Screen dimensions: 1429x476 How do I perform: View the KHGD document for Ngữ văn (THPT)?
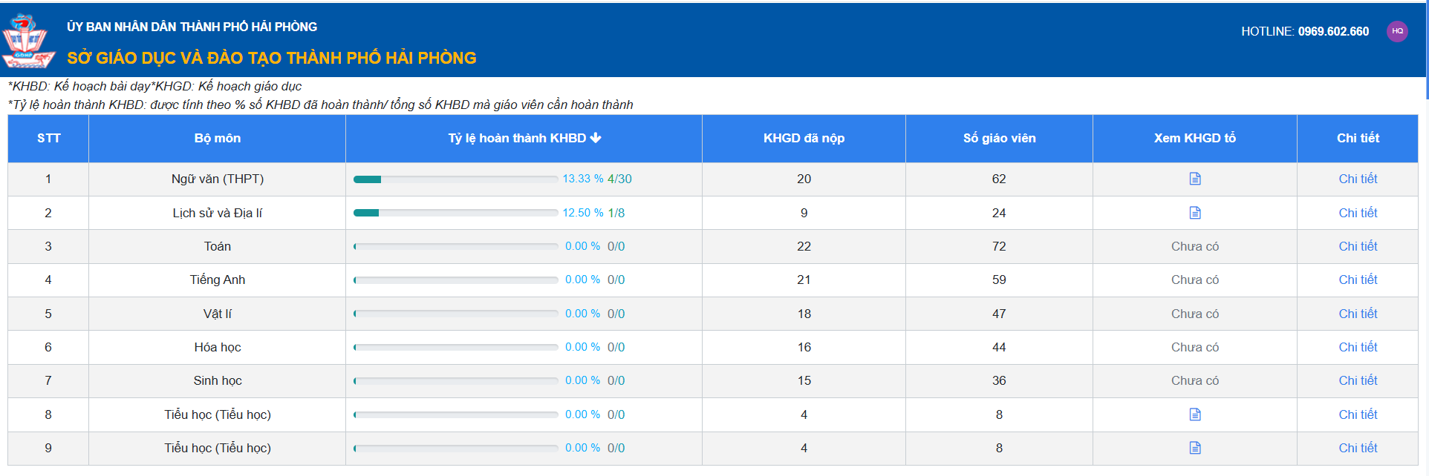point(1194,179)
